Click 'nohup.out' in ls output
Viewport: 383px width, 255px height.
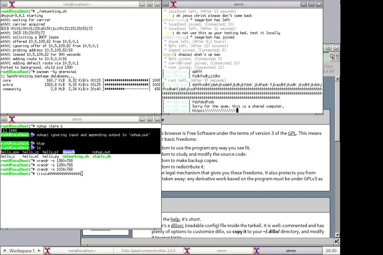coord(101,152)
